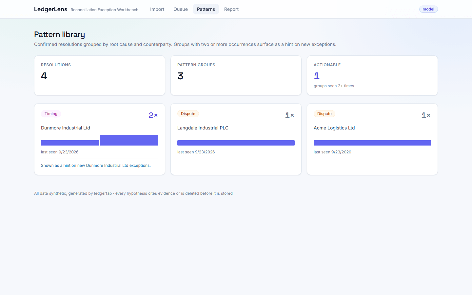Image resolution: width=472 pixels, height=295 pixels.
Task: Click the Dispute tag on Acme card
Action: tap(324, 114)
